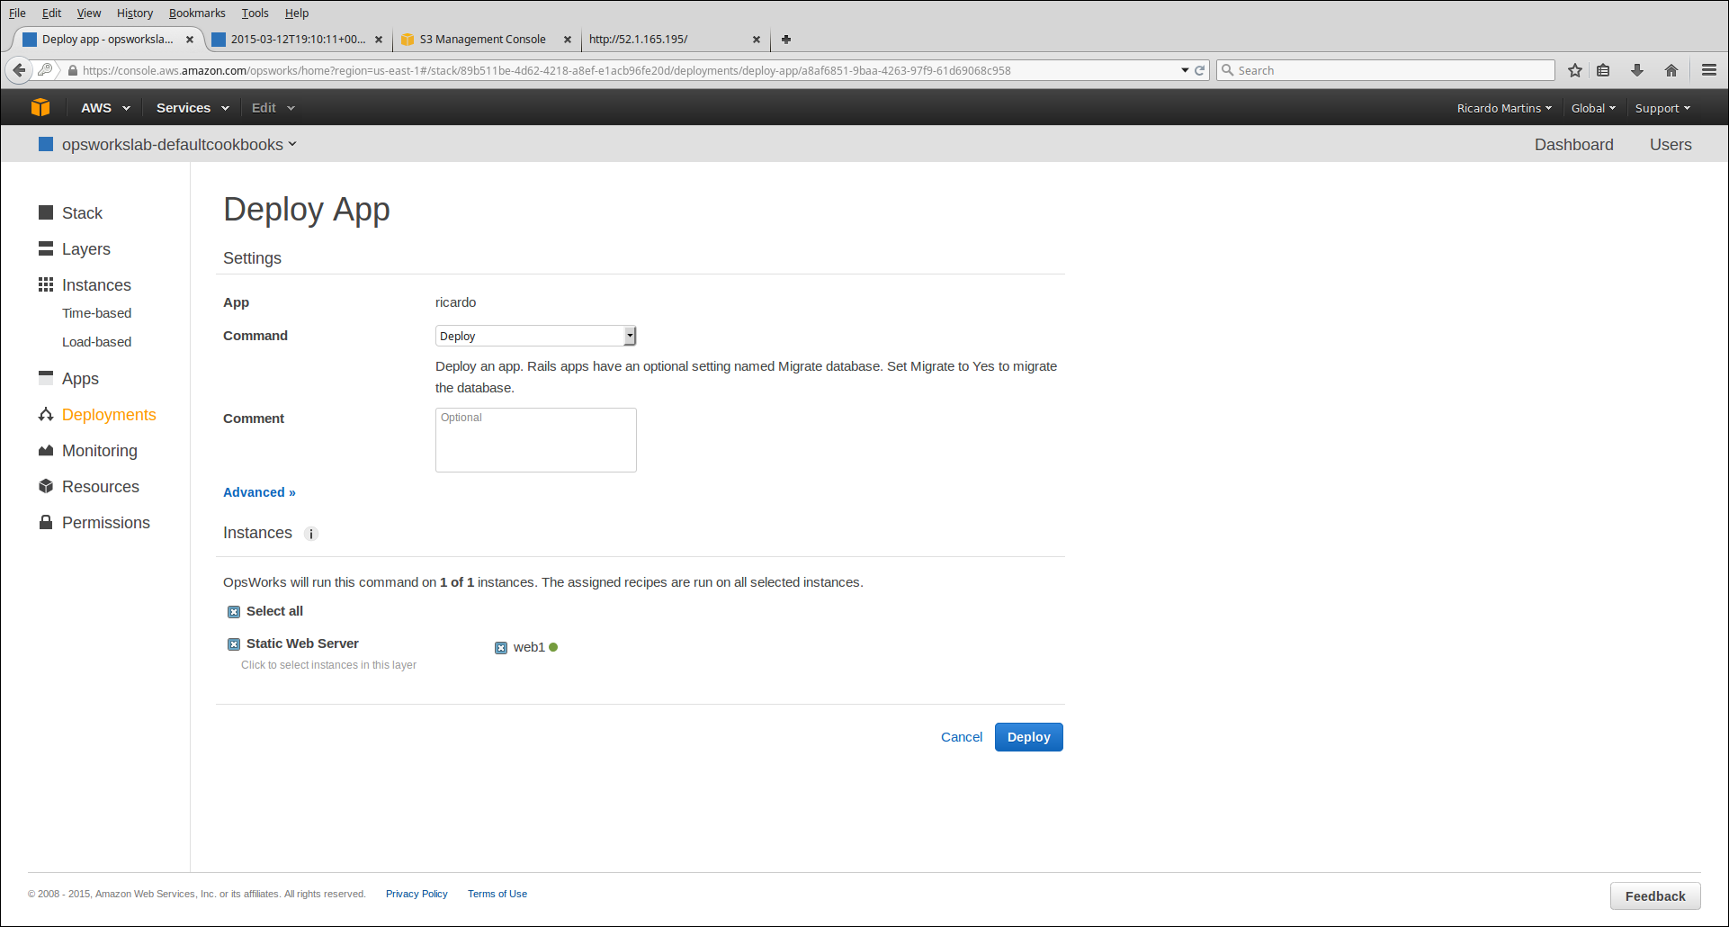Toggle the Static Web Server checkbox
The width and height of the screenshot is (1729, 927).
[x=234, y=644]
